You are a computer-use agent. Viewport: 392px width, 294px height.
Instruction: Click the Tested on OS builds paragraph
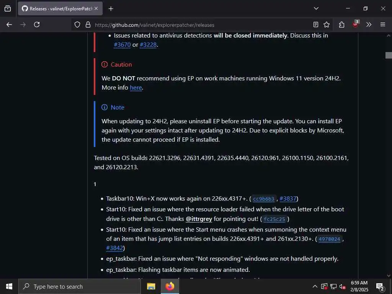(x=221, y=162)
